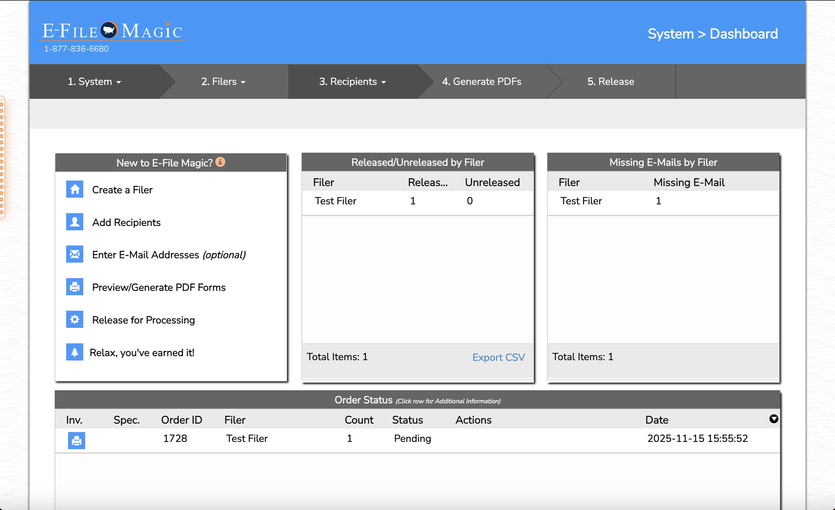Sort Order Status by the Date column
This screenshot has width=835, height=510.
(x=656, y=420)
